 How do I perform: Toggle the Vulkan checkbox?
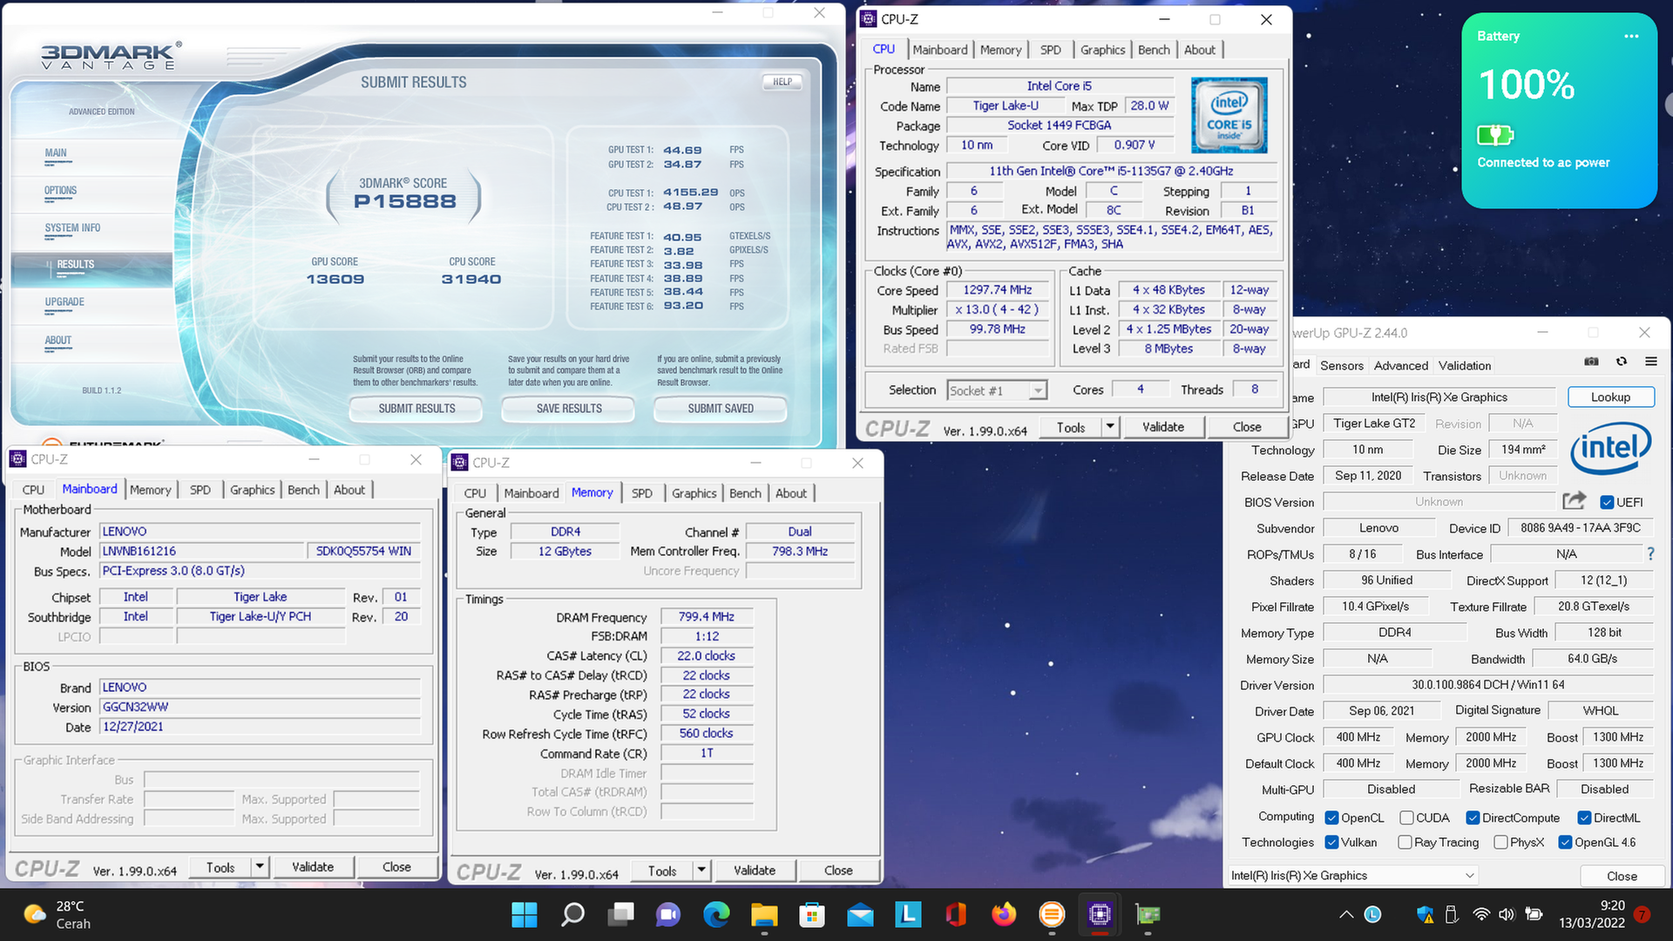coord(1331,842)
